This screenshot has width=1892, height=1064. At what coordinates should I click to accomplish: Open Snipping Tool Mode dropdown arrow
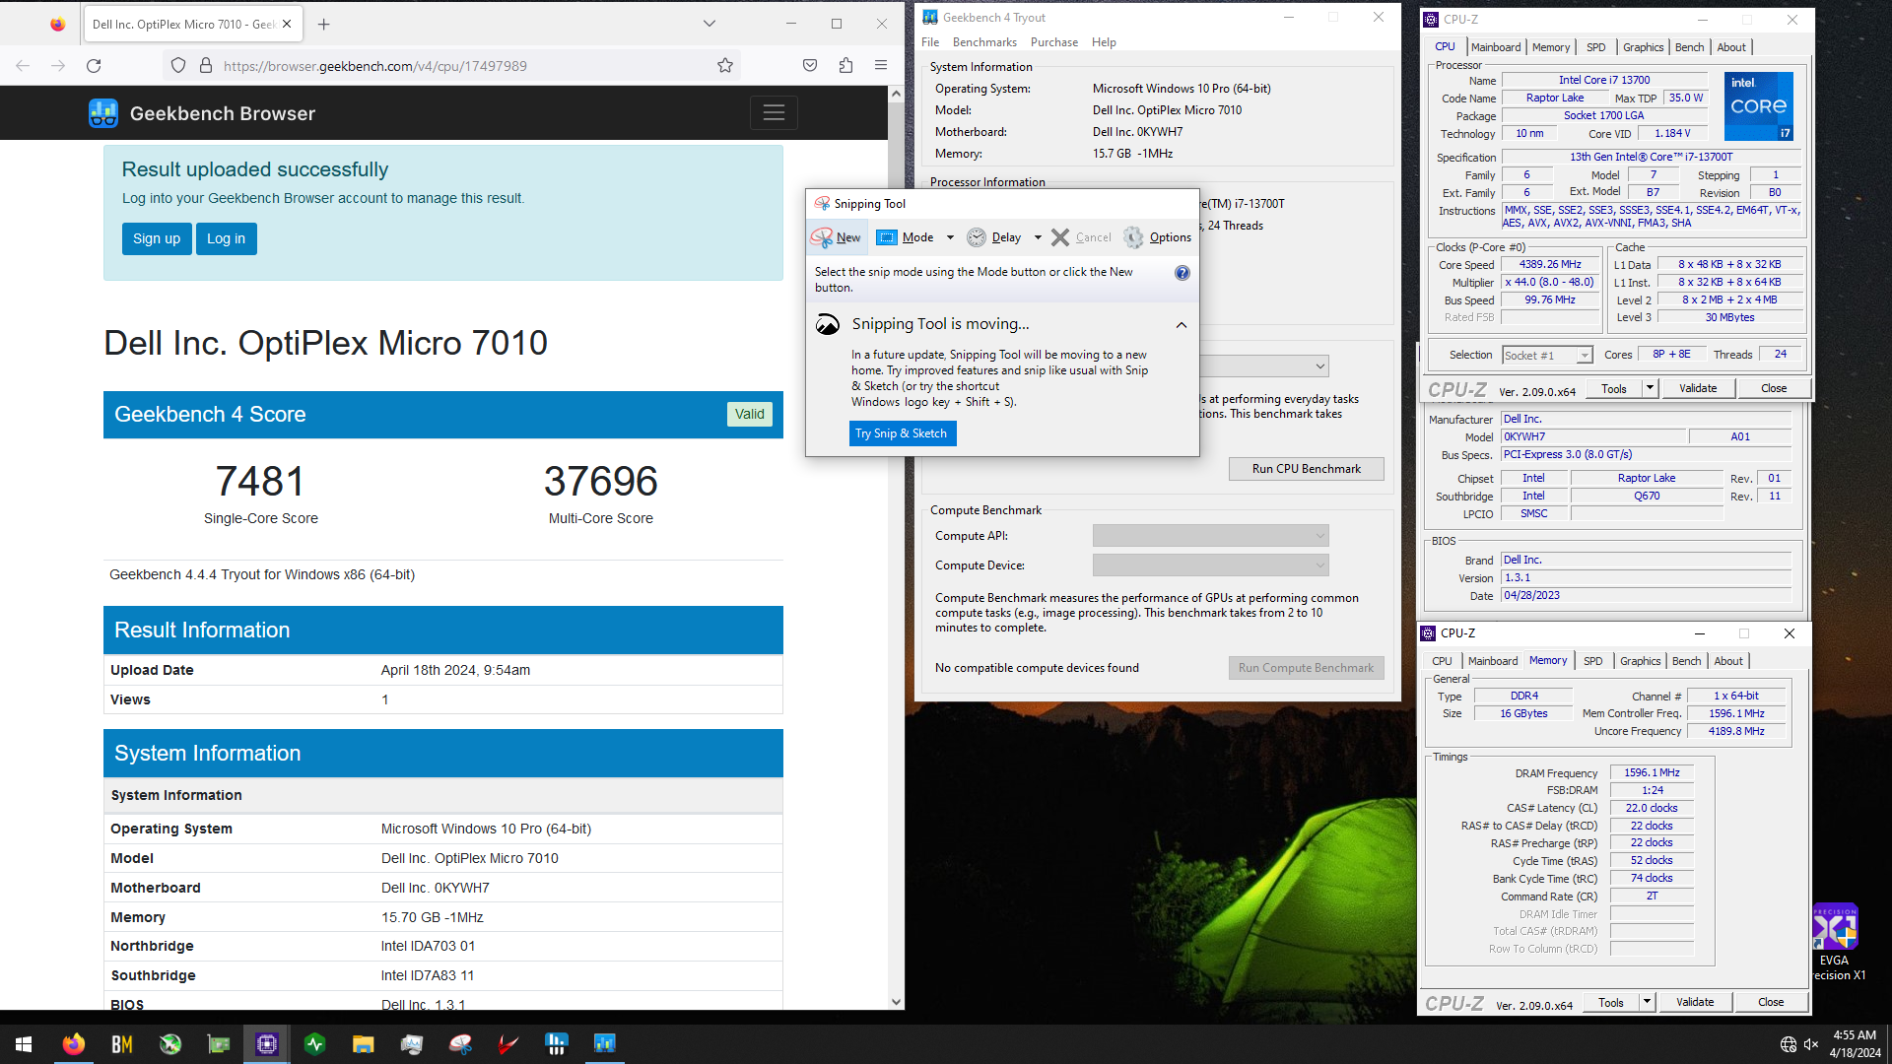[x=950, y=237]
